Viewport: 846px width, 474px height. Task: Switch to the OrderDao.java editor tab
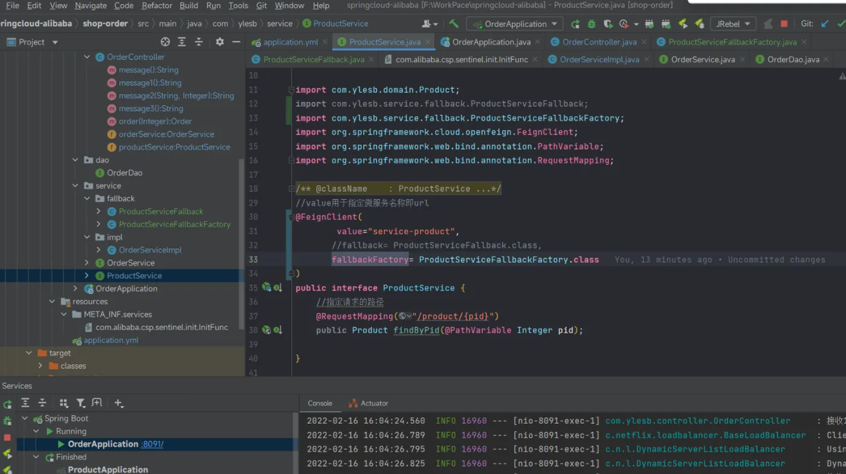coord(793,59)
